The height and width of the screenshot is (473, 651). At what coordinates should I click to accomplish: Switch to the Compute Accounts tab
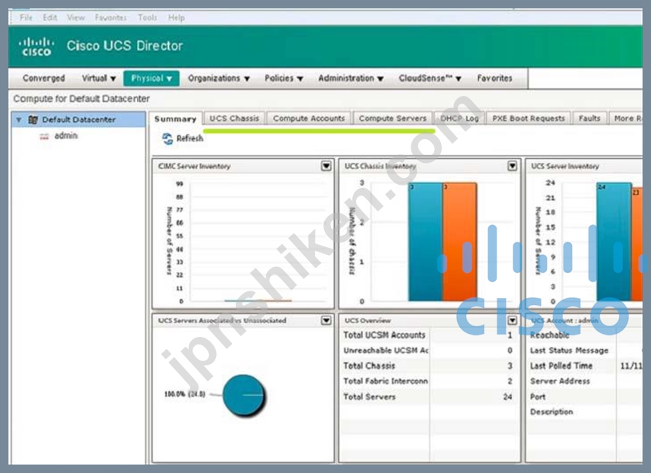point(309,119)
